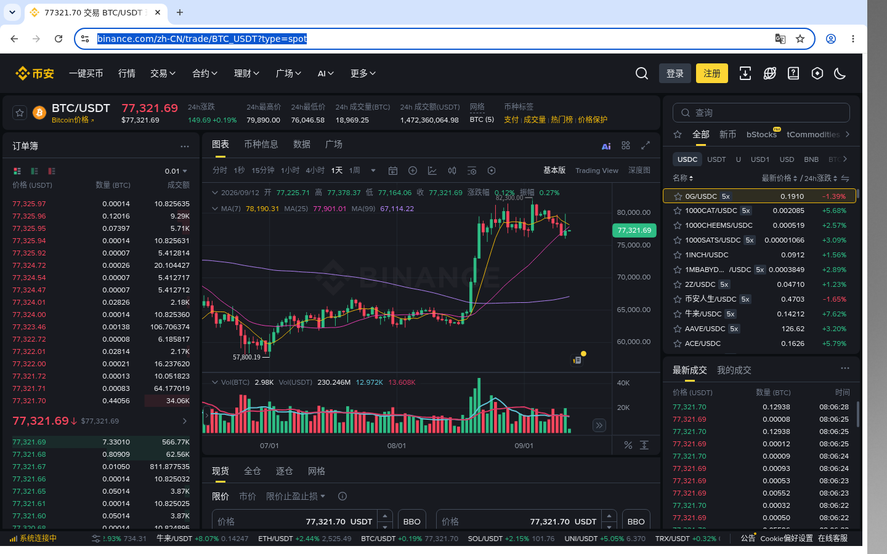Click the order type info icon
Image resolution: width=887 pixels, height=554 pixels.
[342, 496]
